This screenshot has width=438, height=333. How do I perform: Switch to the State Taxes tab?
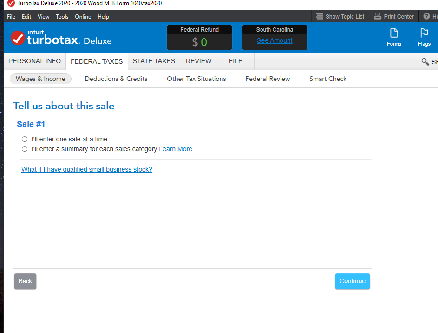tap(154, 61)
